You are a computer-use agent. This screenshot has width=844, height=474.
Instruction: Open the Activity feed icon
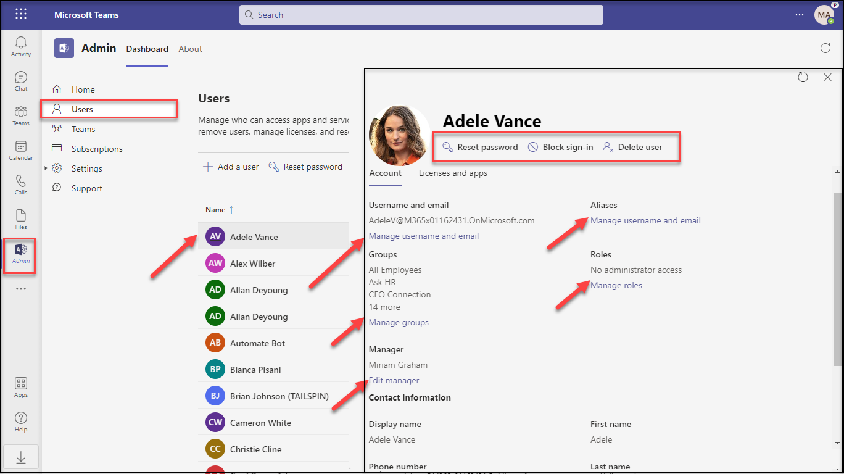[x=21, y=46]
